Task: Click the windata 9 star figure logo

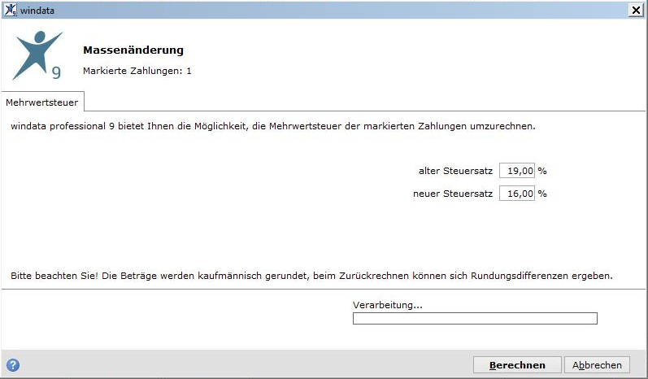Action: point(37,55)
